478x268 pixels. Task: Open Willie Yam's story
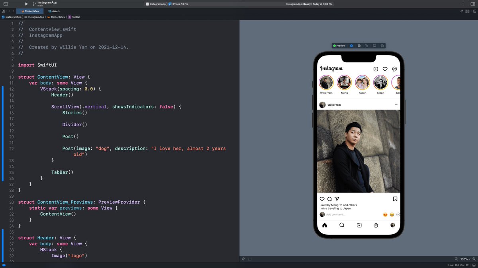(x=326, y=83)
